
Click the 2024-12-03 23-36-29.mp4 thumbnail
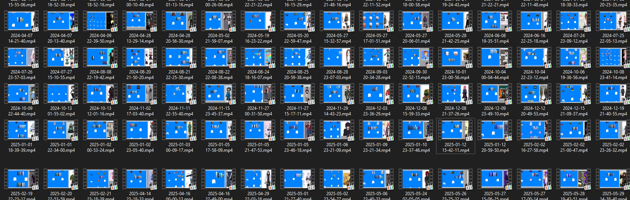377,94
